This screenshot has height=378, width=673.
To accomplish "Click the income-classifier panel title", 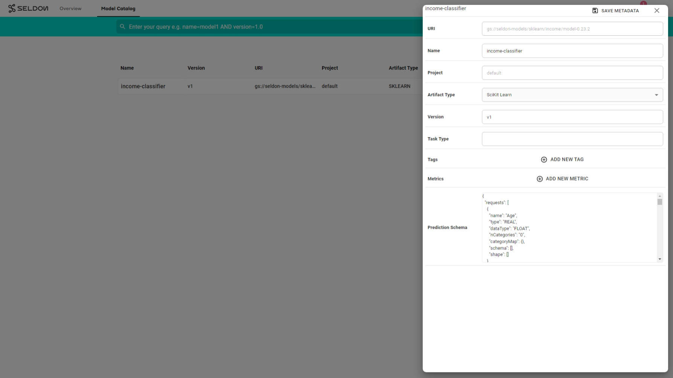I will [446, 8].
